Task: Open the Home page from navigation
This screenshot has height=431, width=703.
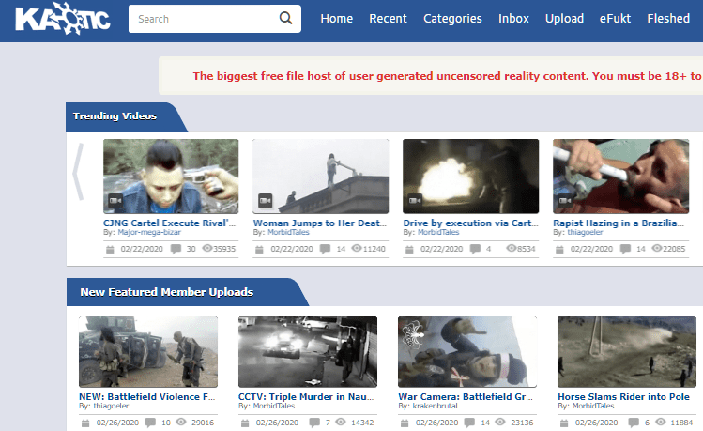Action: (x=337, y=19)
